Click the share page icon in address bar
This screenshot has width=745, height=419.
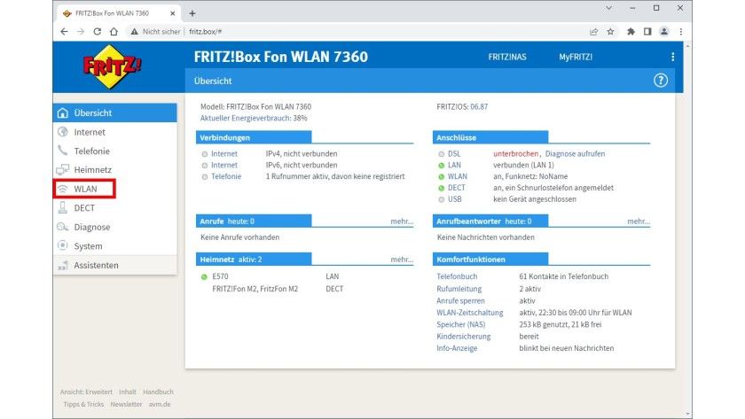pyautogui.click(x=594, y=32)
